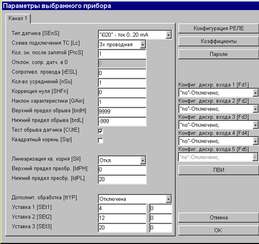Open the Дополнит. обработка [ttYP] dropdown
The width and height of the screenshot is (259, 244).
135,199
